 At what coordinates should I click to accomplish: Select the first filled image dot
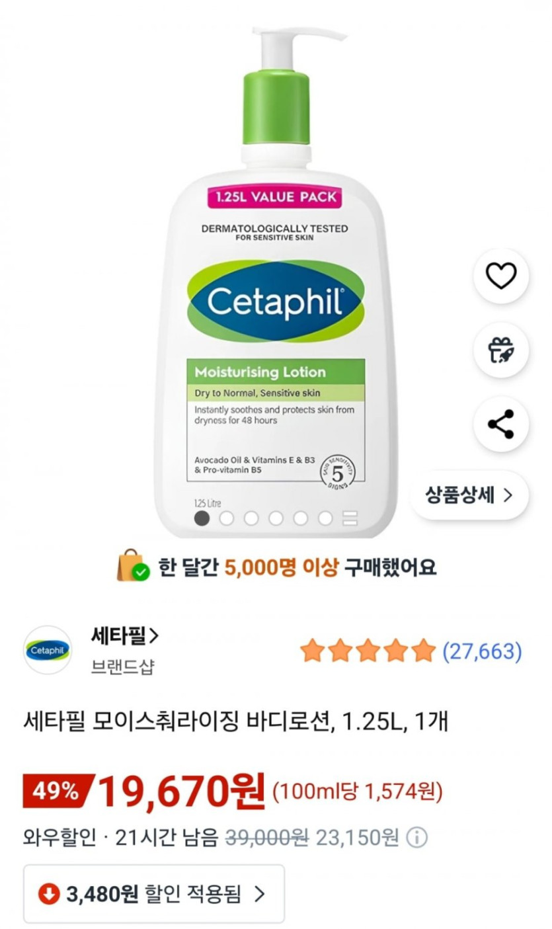(202, 518)
